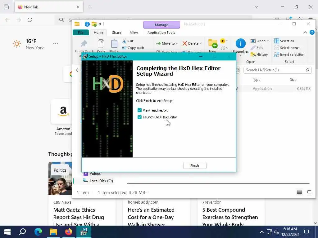
Task: Switch to details view layout icon
Action: pos(299,192)
